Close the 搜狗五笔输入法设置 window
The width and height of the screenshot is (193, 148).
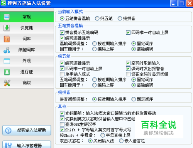(x=190, y=3)
